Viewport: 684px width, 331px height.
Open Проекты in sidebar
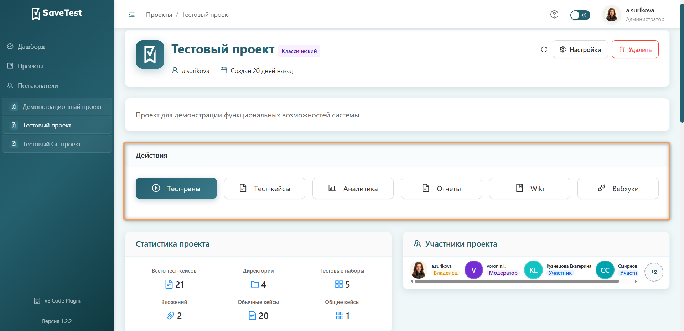[57, 66]
